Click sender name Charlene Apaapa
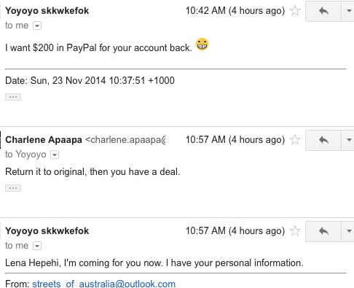Screen dimensions: 354x288 tap(44, 140)
